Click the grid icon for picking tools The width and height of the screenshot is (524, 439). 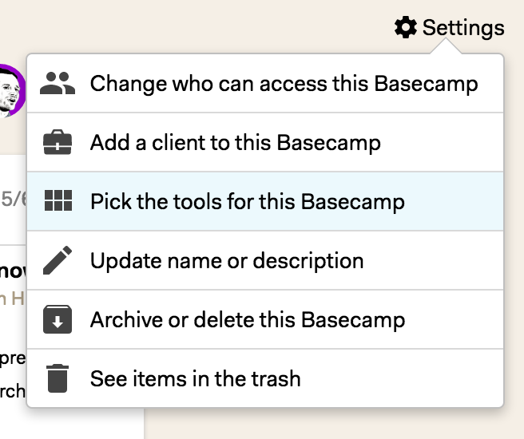(x=58, y=200)
